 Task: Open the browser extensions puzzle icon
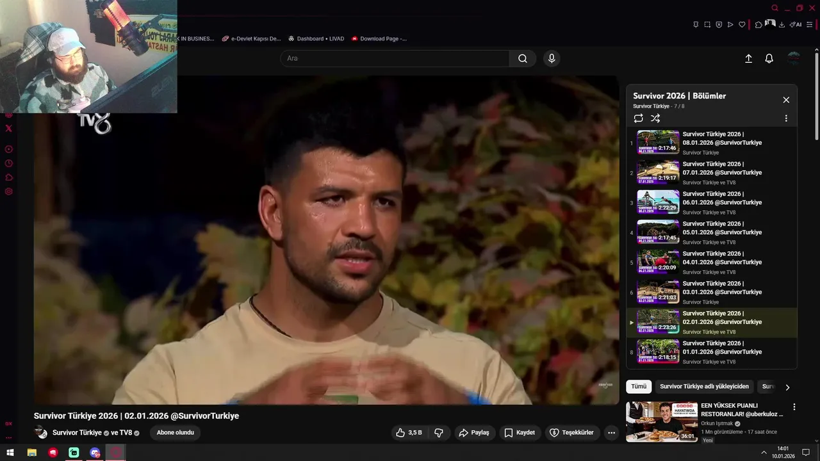click(758, 24)
